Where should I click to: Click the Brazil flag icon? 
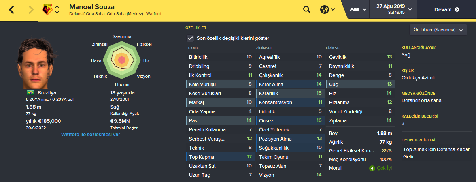[30, 92]
